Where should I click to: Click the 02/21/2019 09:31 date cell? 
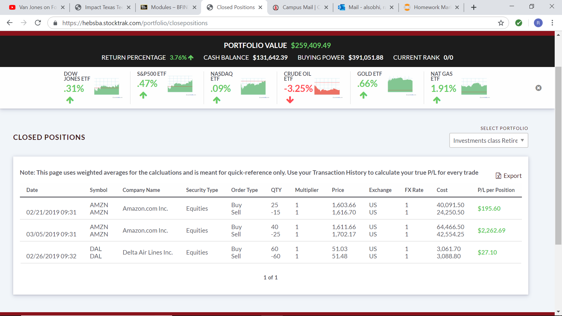click(51, 212)
